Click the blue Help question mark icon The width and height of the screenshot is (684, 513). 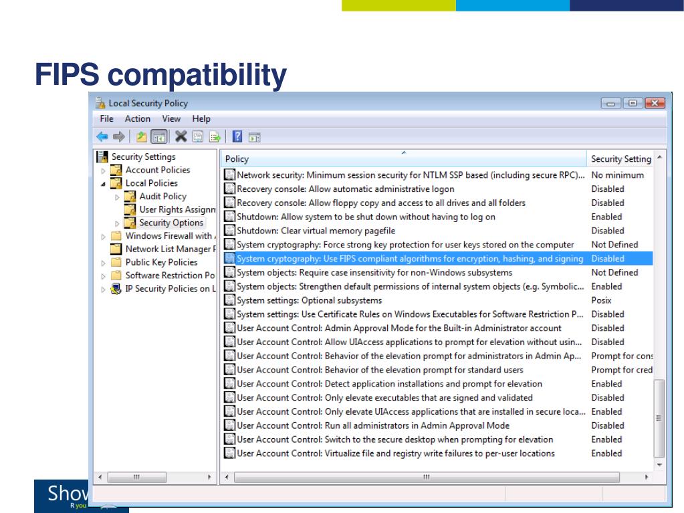pos(237,136)
